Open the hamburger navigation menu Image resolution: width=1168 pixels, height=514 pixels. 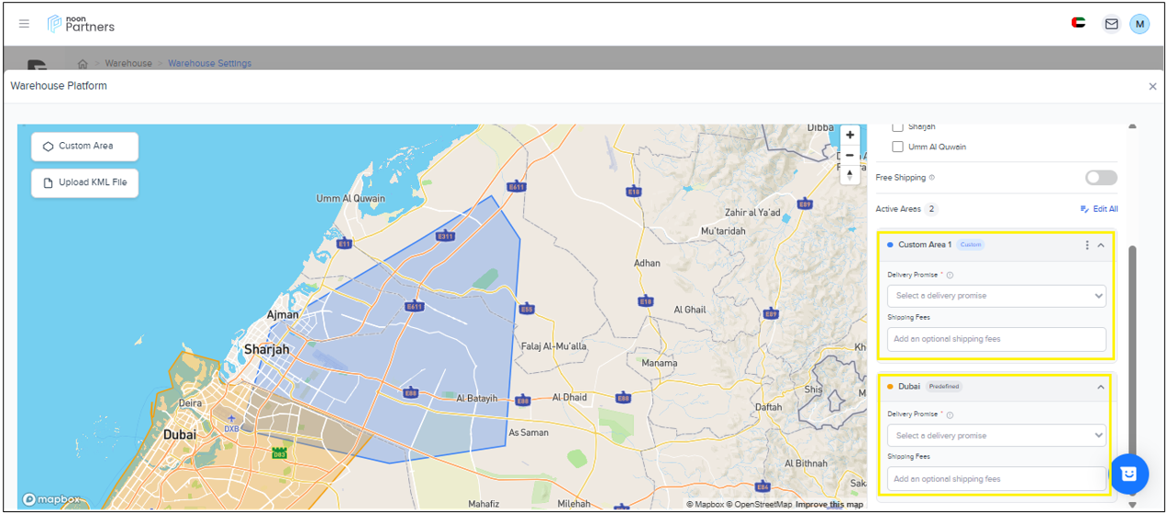pos(24,24)
